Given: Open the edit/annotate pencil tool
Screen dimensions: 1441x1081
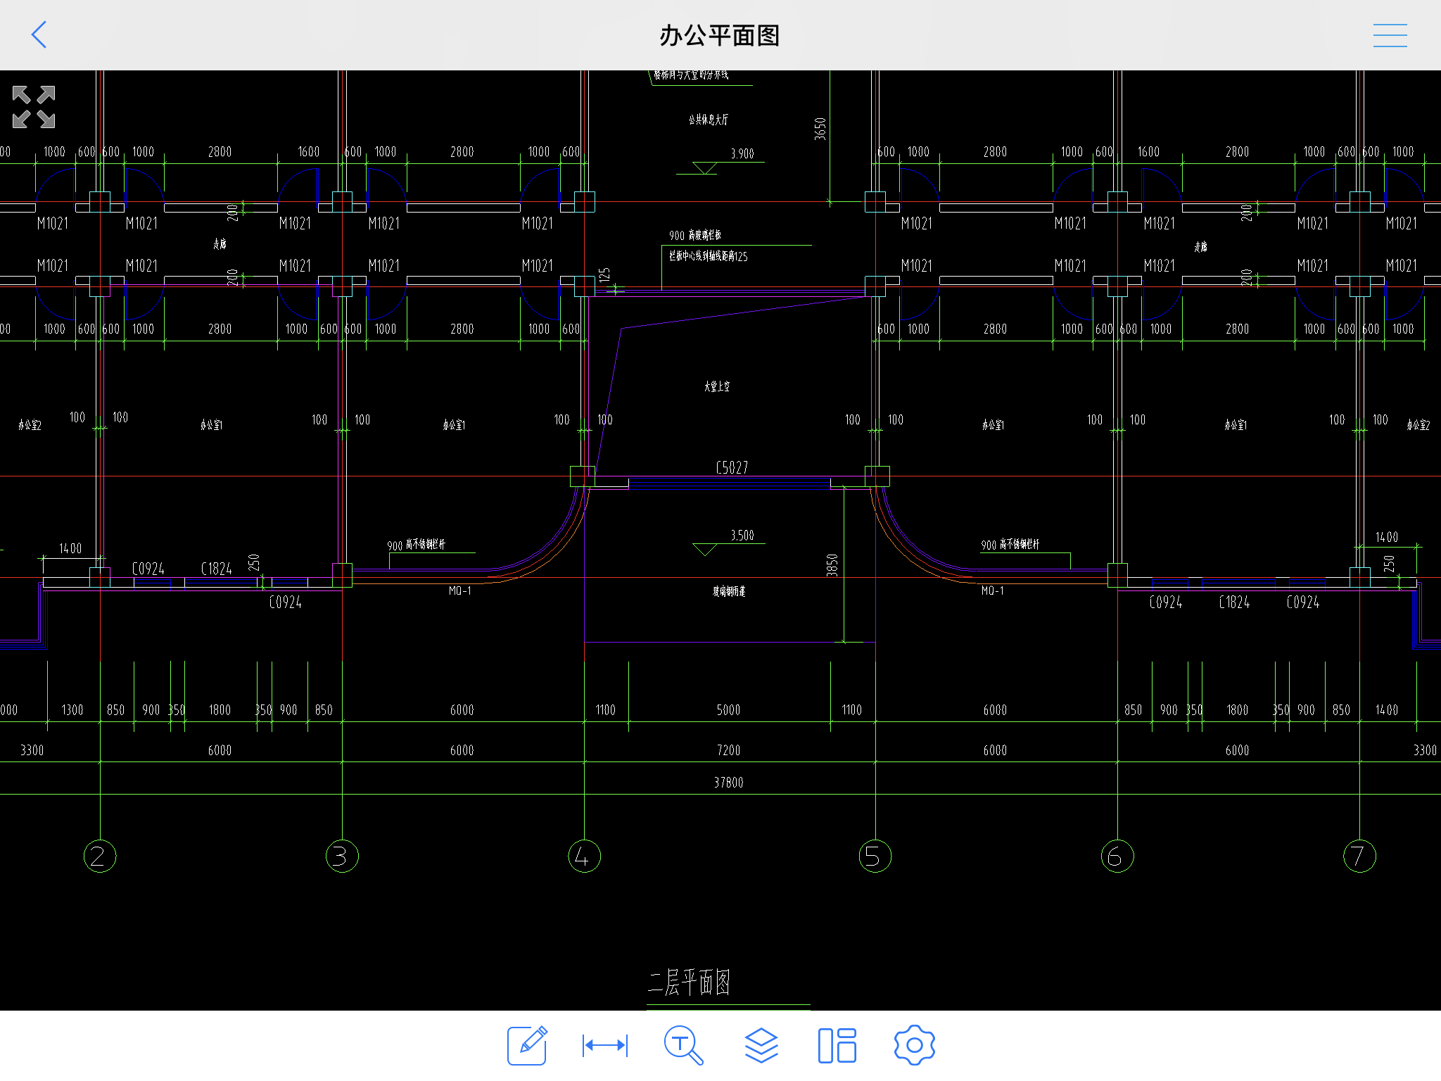Looking at the screenshot, I should coord(527,1045).
